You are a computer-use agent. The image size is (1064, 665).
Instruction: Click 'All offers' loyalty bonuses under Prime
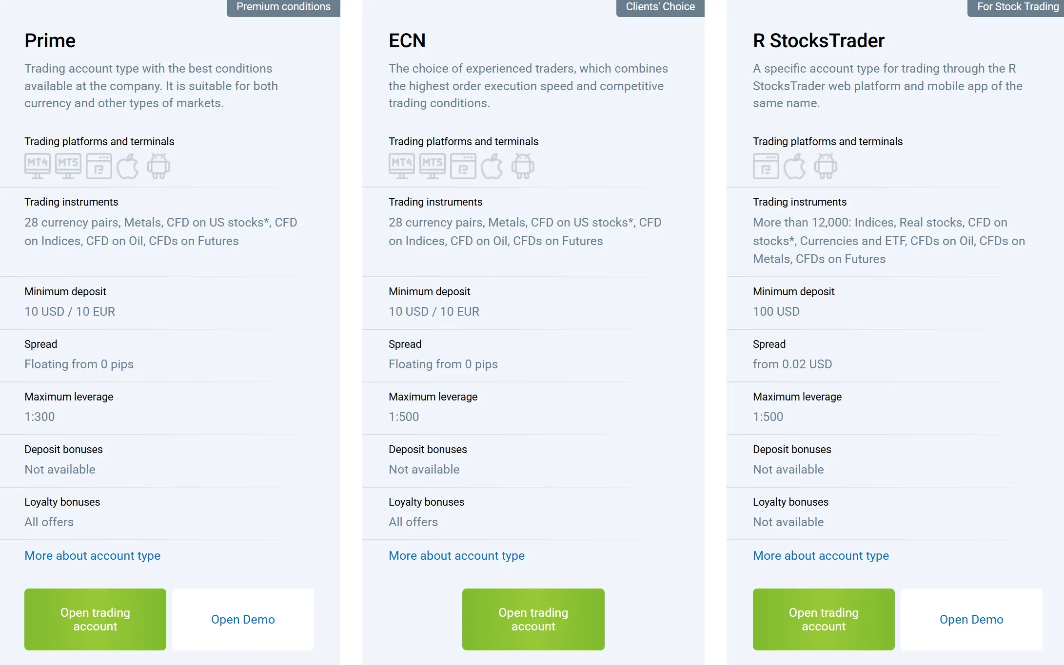pyautogui.click(x=49, y=522)
